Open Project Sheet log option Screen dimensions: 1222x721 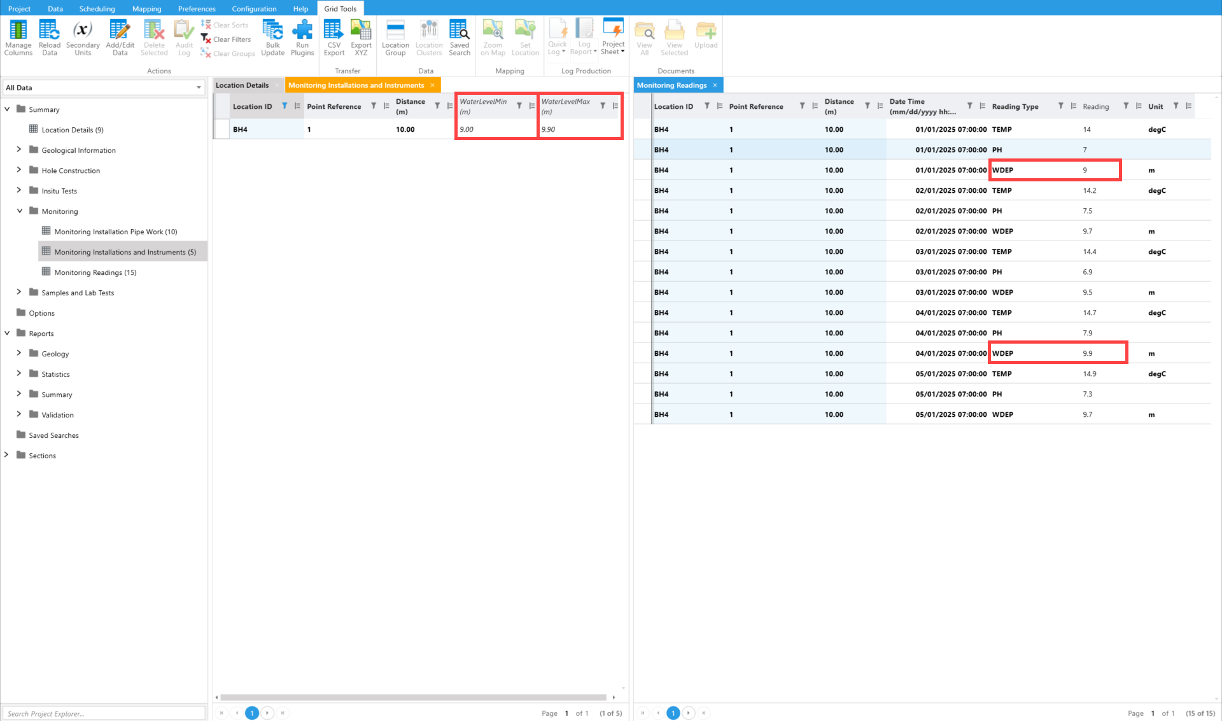click(x=613, y=37)
